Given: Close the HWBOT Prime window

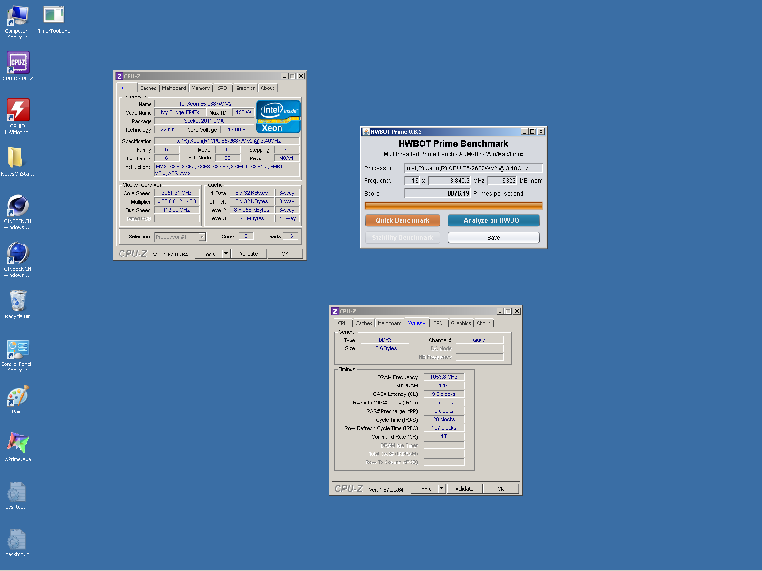Looking at the screenshot, I should point(541,132).
